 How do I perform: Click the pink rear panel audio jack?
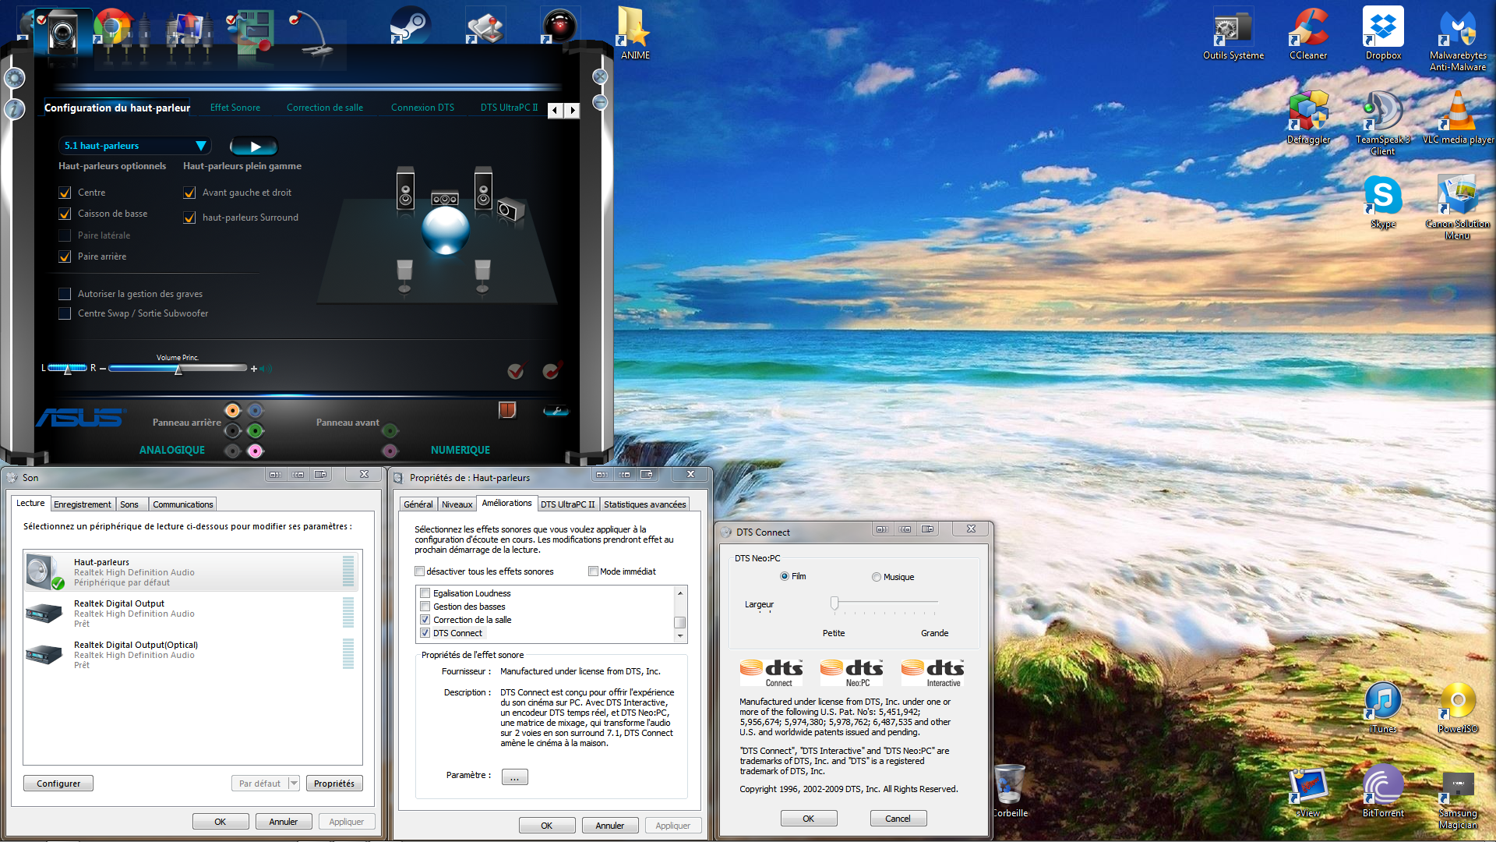[255, 451]
